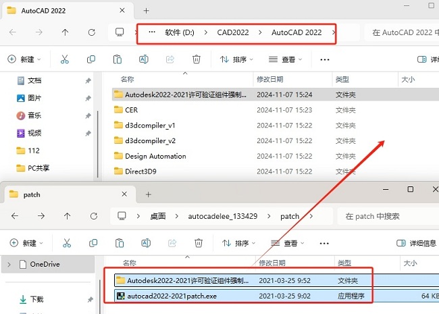Go back in AutoCAD 2022 window

click(x=13, y=32)
